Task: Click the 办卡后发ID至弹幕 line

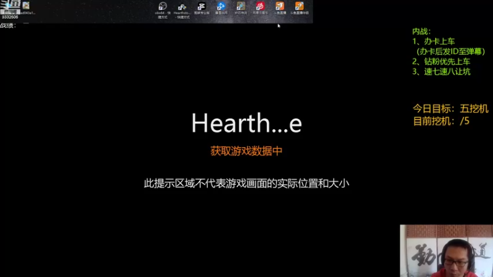Action: point(450,51)
